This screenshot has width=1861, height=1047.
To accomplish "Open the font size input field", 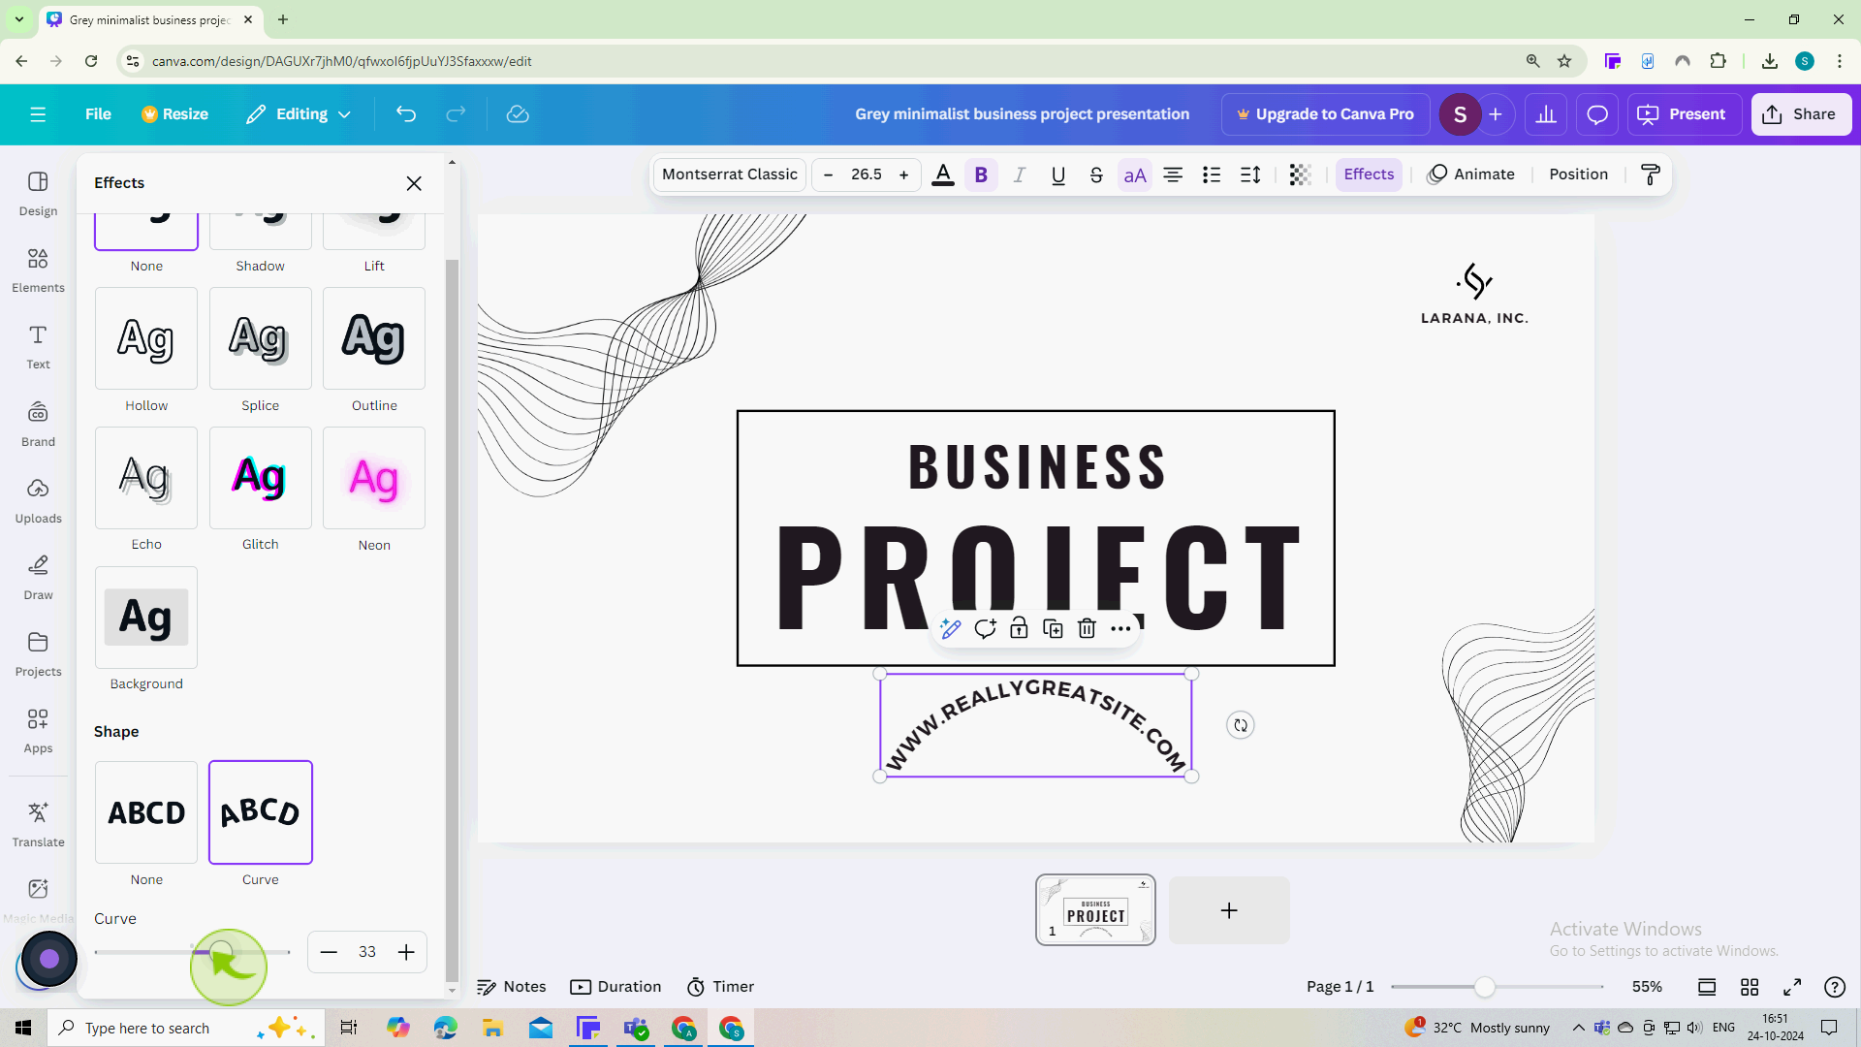I will coord(867,174).
